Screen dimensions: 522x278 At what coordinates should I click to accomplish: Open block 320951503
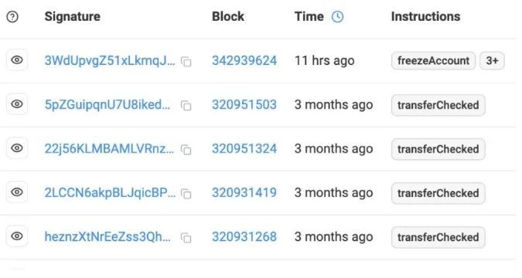pyautogui.click(x=244, y=105)
